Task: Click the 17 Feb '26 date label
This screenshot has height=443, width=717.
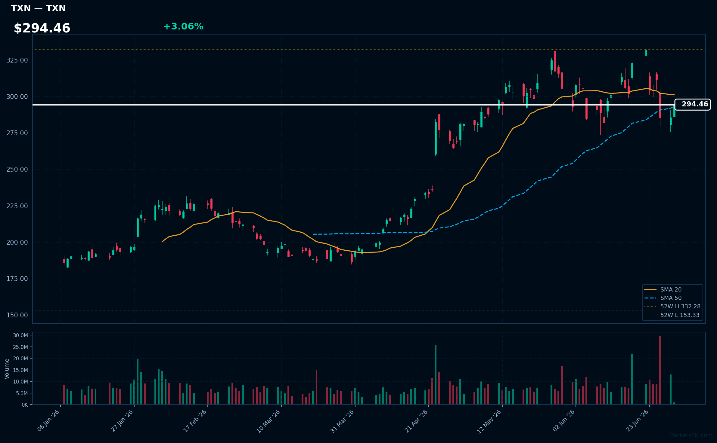Action: 195,421
